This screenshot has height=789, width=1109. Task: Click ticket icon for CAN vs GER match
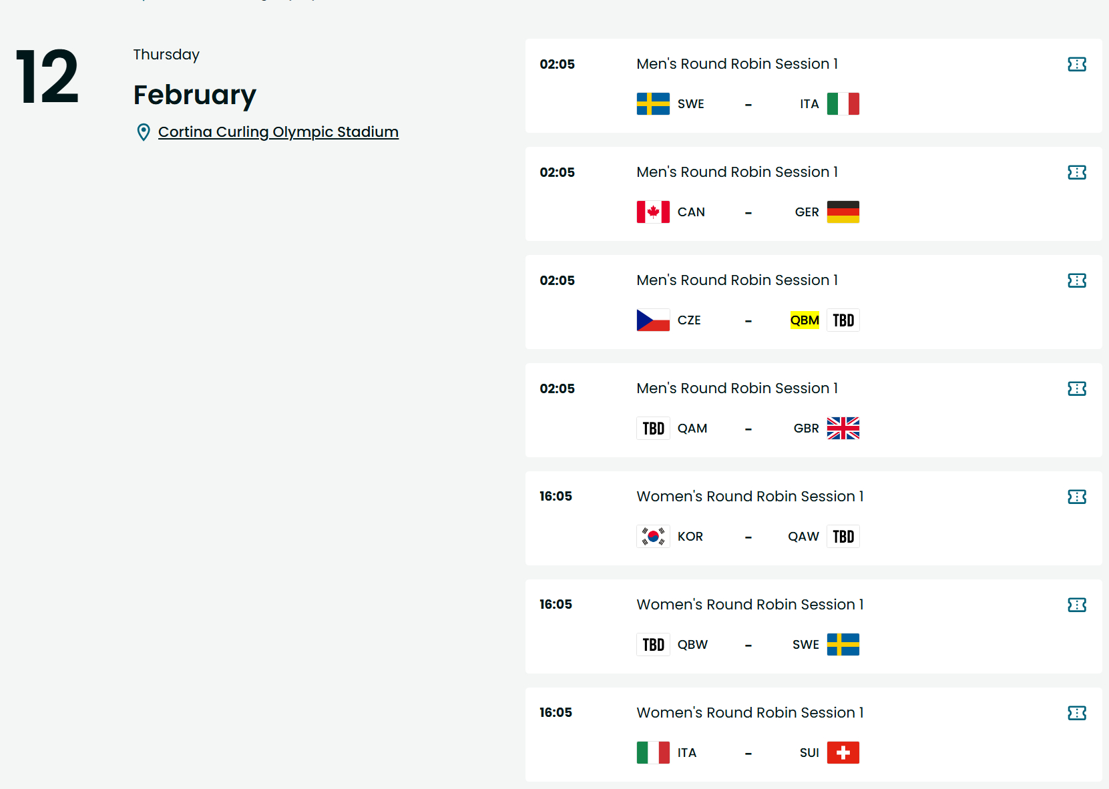[x=1076, y=172]
